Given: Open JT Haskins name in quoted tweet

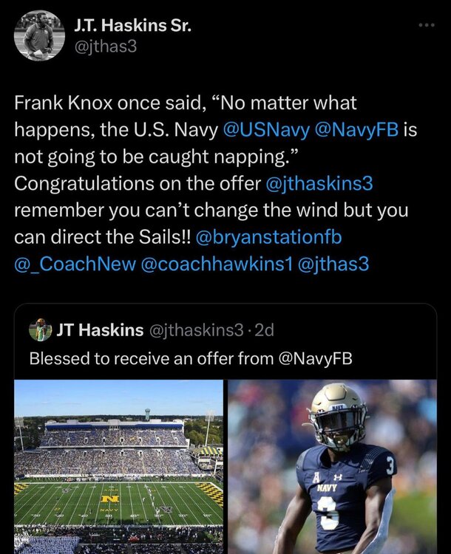Looking at the screenshot, I should (x=100, y=330).
